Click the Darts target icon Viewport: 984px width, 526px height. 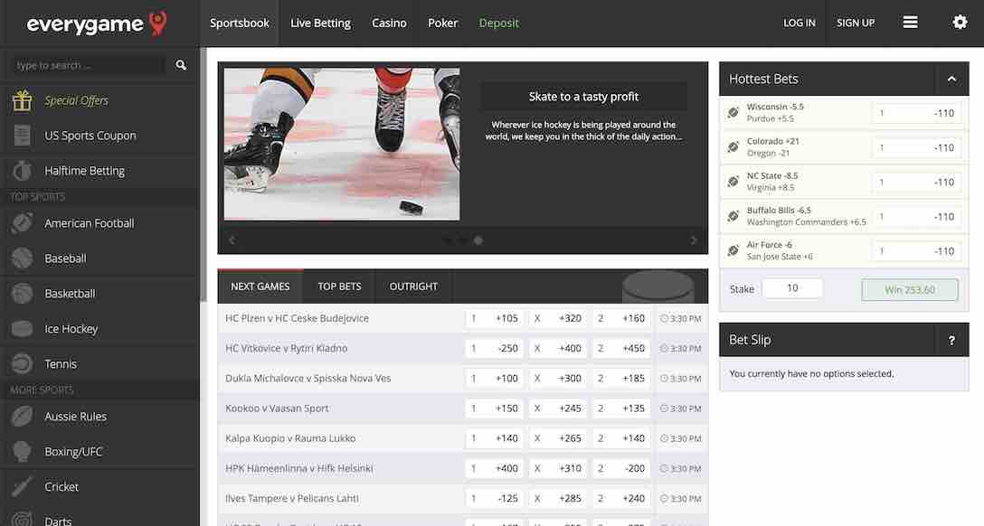[x=22, y=519]
